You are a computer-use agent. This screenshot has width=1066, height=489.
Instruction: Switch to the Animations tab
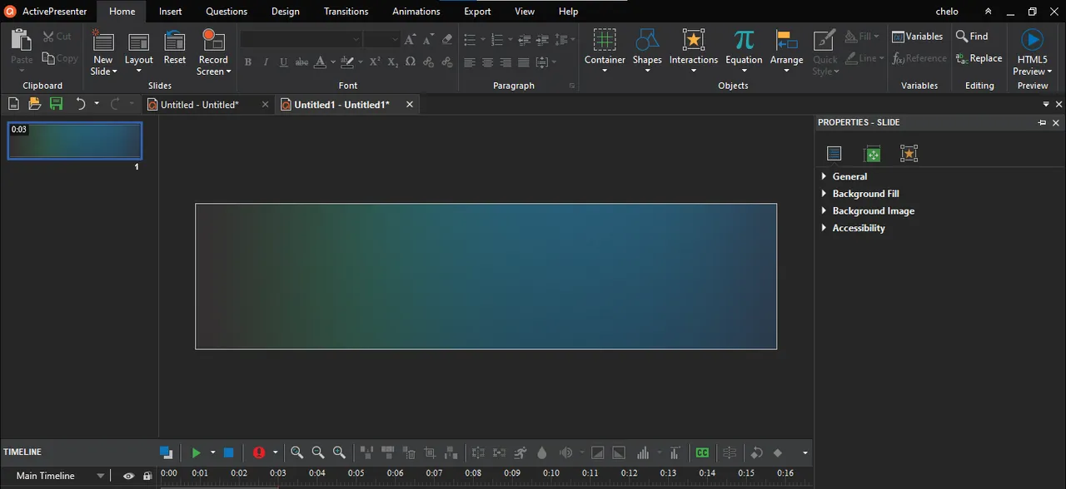click(x=416, y=12)
